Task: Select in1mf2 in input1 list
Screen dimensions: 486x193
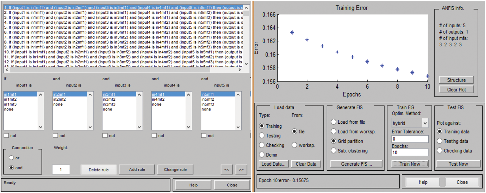Action: click(x=11, y=99)
